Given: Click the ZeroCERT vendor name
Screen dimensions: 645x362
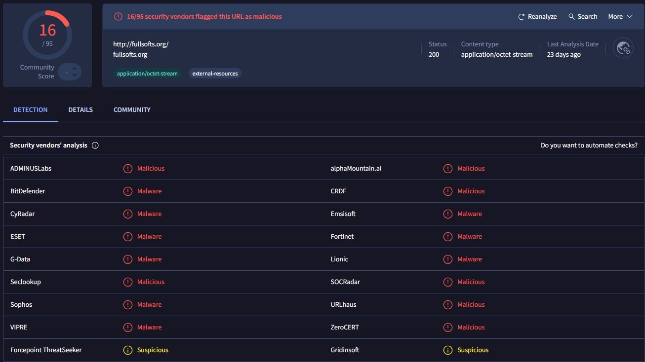Looking at the screenshot, I should pyautogui.click(x=345, y=327).
